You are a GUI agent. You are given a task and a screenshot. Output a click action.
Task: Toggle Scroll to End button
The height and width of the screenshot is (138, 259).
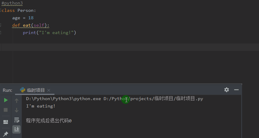[x=17, y=129]
